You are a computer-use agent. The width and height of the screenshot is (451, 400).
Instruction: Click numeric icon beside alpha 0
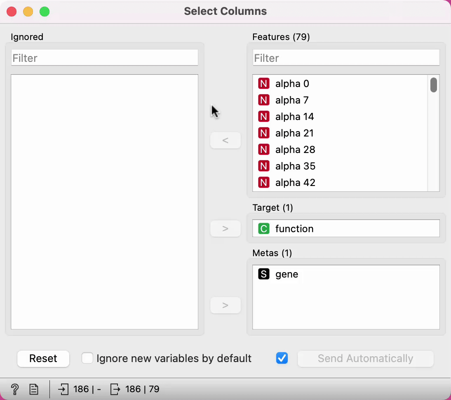263,84
